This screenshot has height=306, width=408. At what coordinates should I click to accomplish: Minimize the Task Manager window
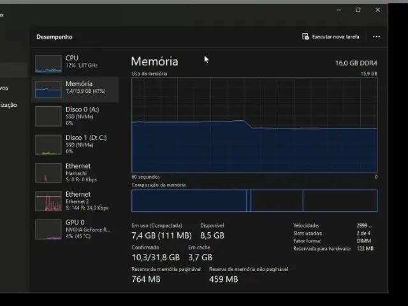339,10
